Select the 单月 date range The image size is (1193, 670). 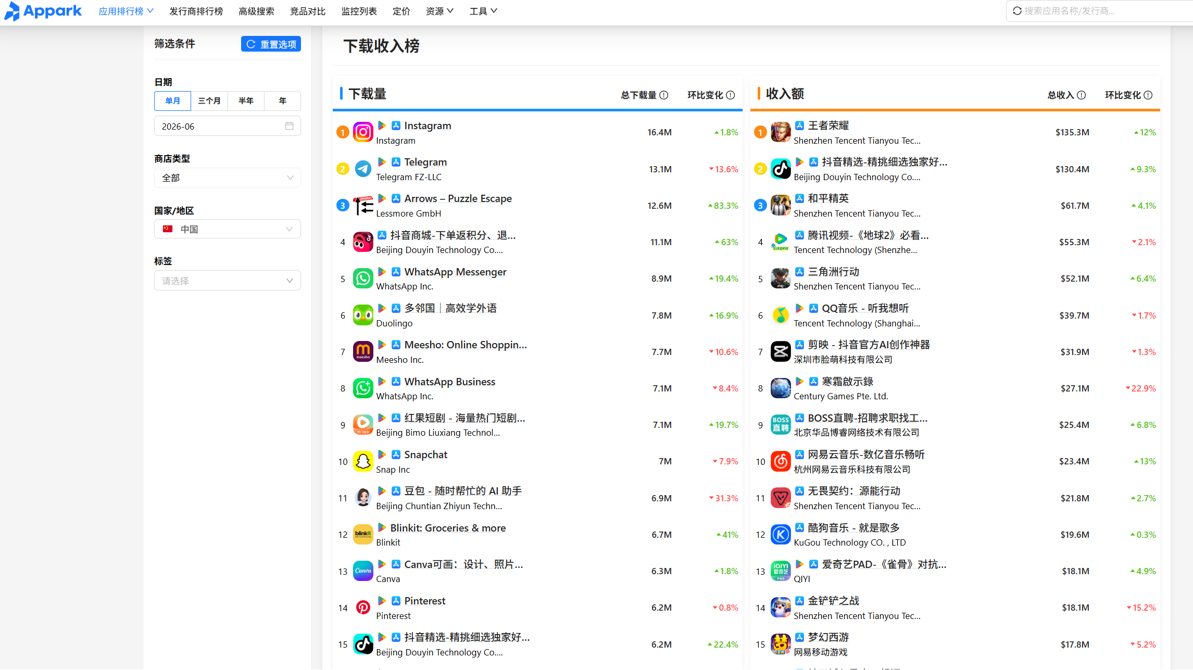click(x=173, y=101)
